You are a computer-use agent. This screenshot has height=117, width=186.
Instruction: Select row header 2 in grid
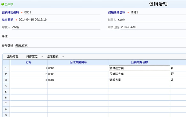point(6,74)
